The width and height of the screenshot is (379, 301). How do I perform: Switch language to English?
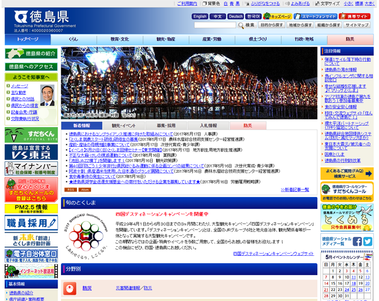(x=200, y=16)
